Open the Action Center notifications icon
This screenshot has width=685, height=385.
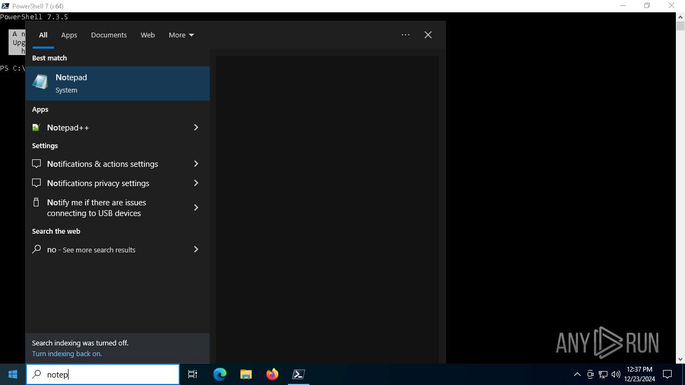pyautogui.click(x=667, y=374)
